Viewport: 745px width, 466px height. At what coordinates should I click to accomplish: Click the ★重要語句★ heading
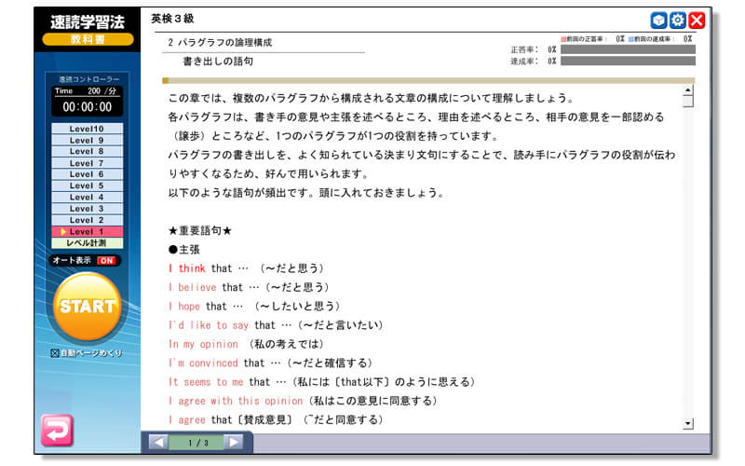click(x=200, y=230)
